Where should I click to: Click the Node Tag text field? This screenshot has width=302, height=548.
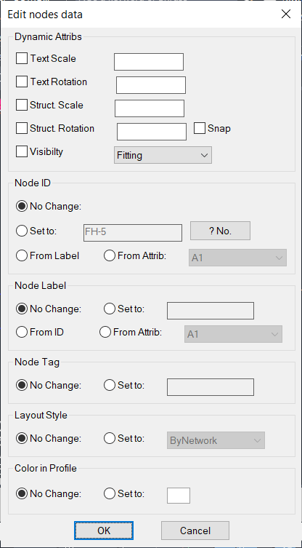211,387
